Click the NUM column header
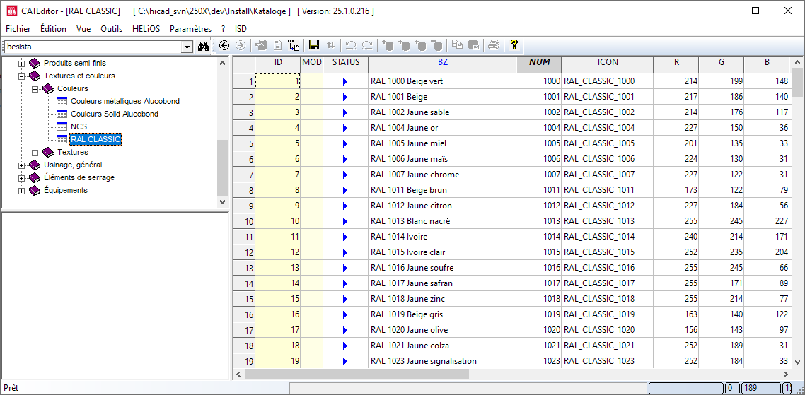This screenshot has height=395, width=805. [539, 62]
